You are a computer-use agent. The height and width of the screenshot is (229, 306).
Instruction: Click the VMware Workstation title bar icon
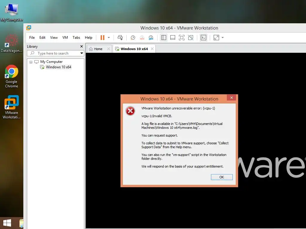click(29, 28)
